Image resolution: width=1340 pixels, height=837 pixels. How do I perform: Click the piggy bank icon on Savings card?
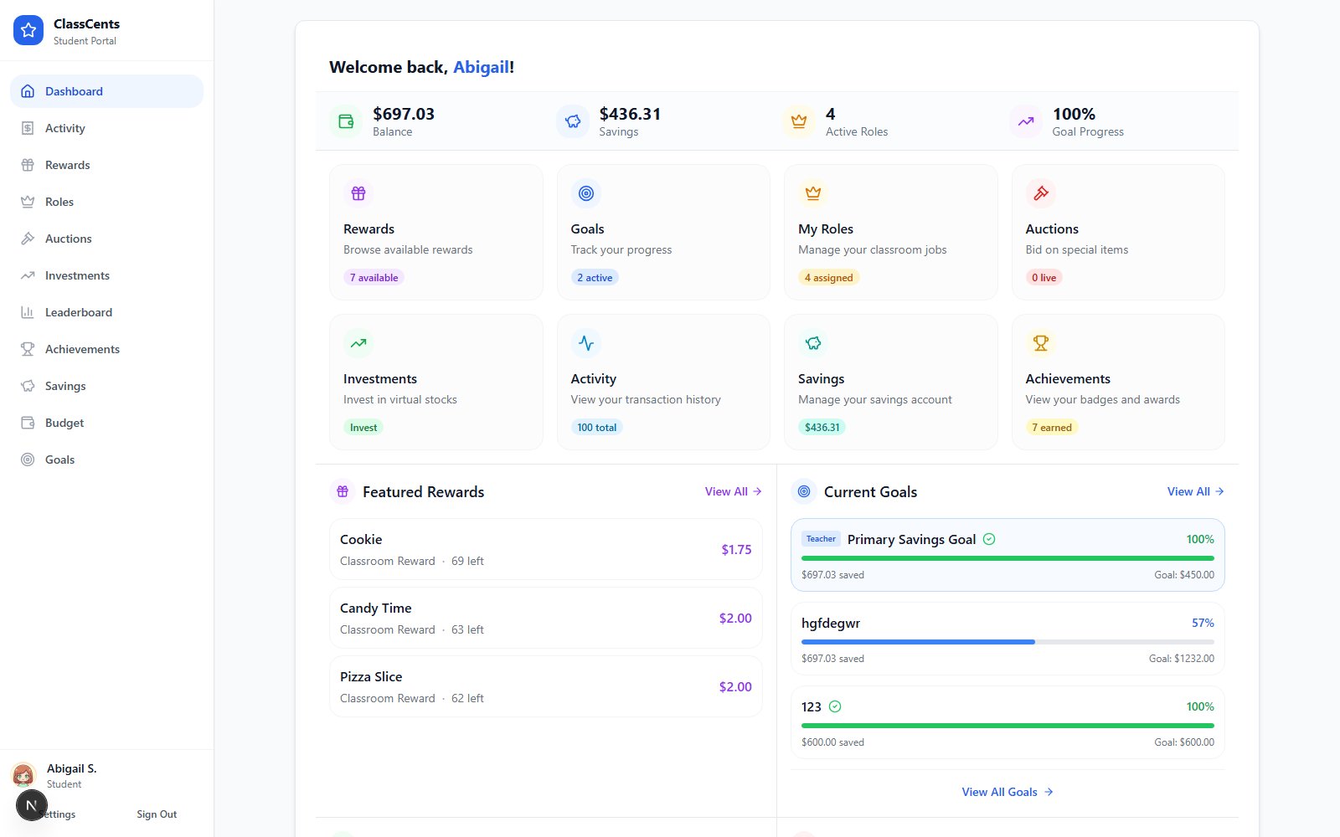813,343
